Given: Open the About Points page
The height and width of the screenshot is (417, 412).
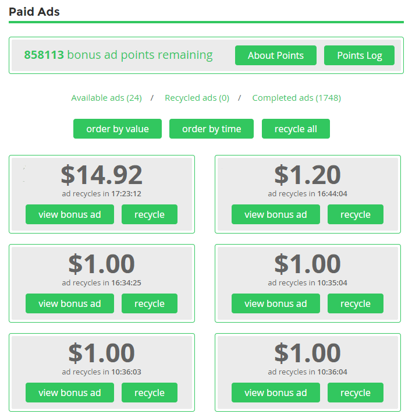Looking at the screenshot, I should coord(275,55).
